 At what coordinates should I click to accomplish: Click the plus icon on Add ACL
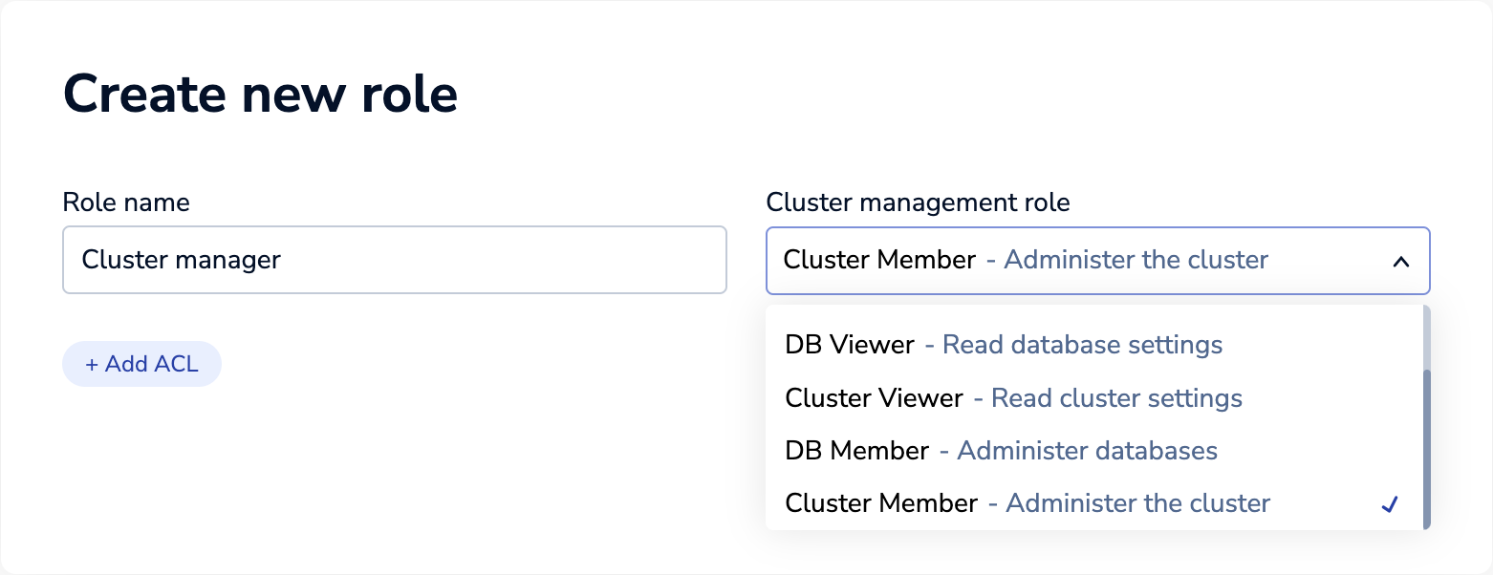(x=93, y=363)
